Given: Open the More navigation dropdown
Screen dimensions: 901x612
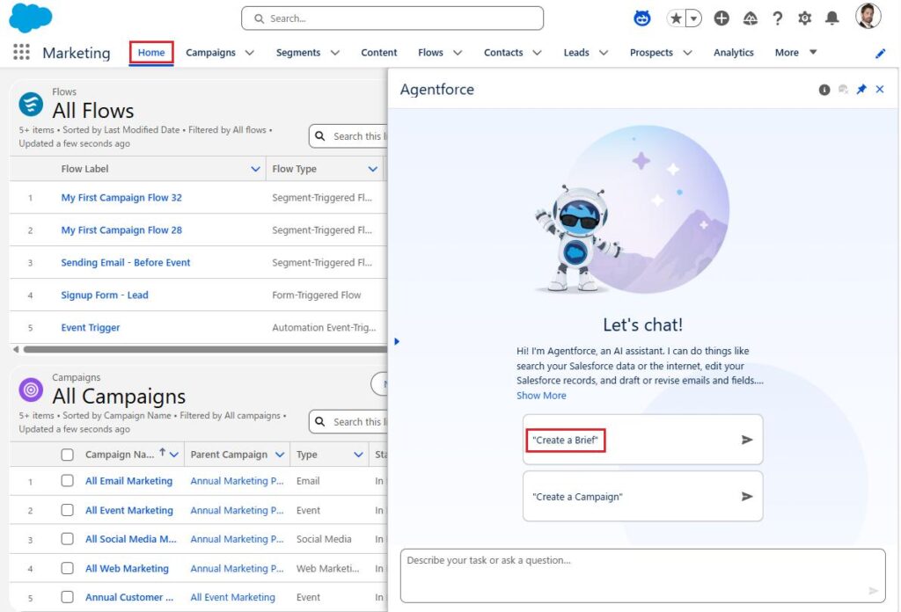Looking at the screenshot, I should click(x=795, y=52).
